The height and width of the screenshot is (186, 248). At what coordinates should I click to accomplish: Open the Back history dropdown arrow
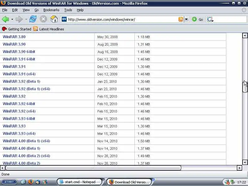click(x=12, y=19)
